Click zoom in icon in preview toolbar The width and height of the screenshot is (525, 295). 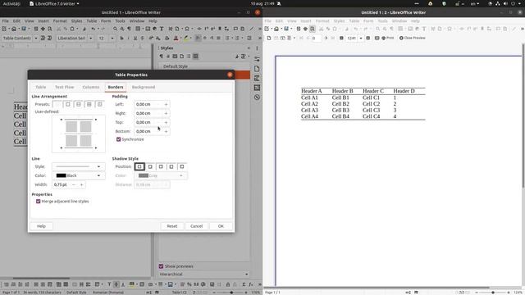(368, 39)
